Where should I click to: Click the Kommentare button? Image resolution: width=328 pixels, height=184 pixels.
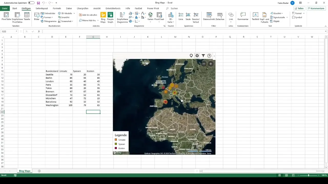[x=316, y=8]
